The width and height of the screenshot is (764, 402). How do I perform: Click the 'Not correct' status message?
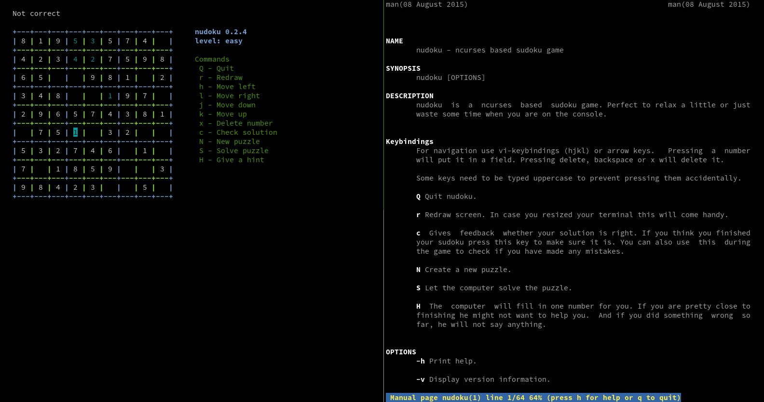pyautogui.click(x=36, y=13)
